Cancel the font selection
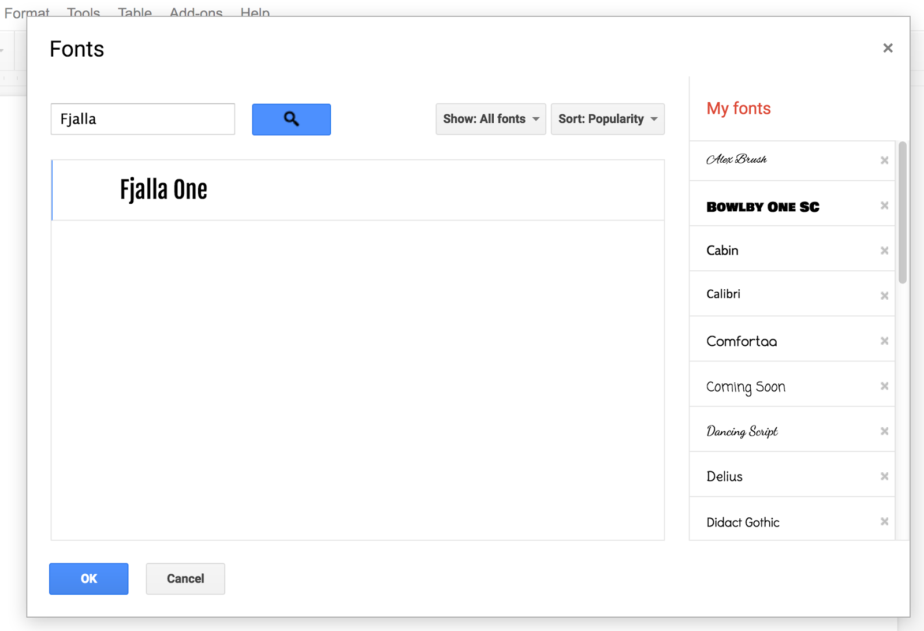This screenshot has width=924, height=631. click(185, 578)
